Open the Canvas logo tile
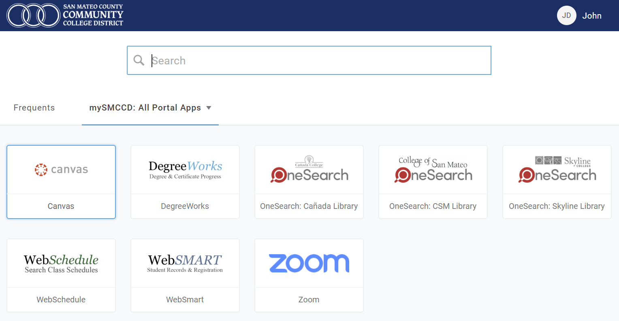Viewport: 619px width, 321px height. (61, 170)
